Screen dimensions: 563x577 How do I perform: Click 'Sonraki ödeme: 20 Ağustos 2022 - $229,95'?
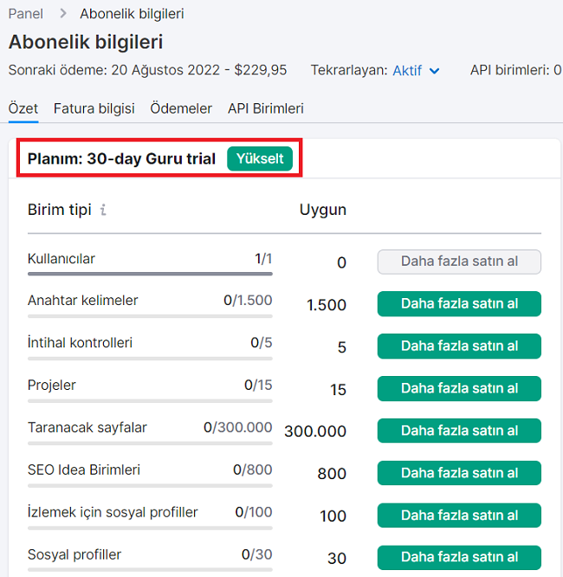pyautogui.click(x=147, y=70)
